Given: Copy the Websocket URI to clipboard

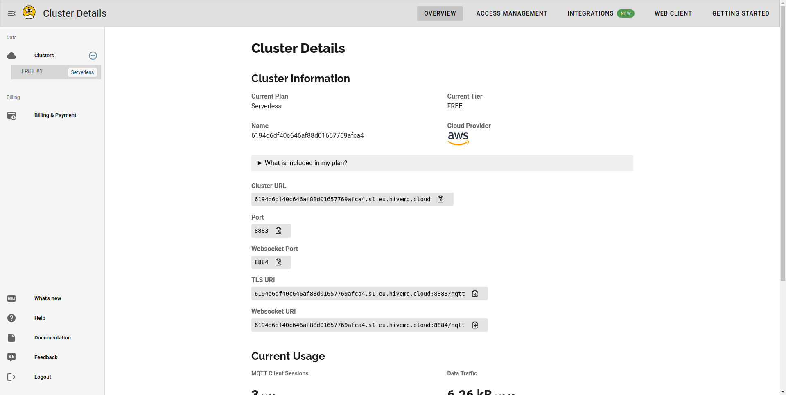Looking at the screenshot, I should [x=475, y=325].
